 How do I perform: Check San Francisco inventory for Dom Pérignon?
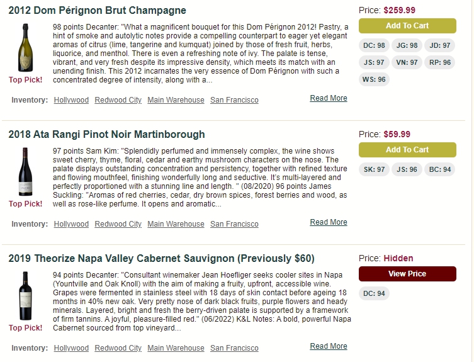(x=234, y=100)
